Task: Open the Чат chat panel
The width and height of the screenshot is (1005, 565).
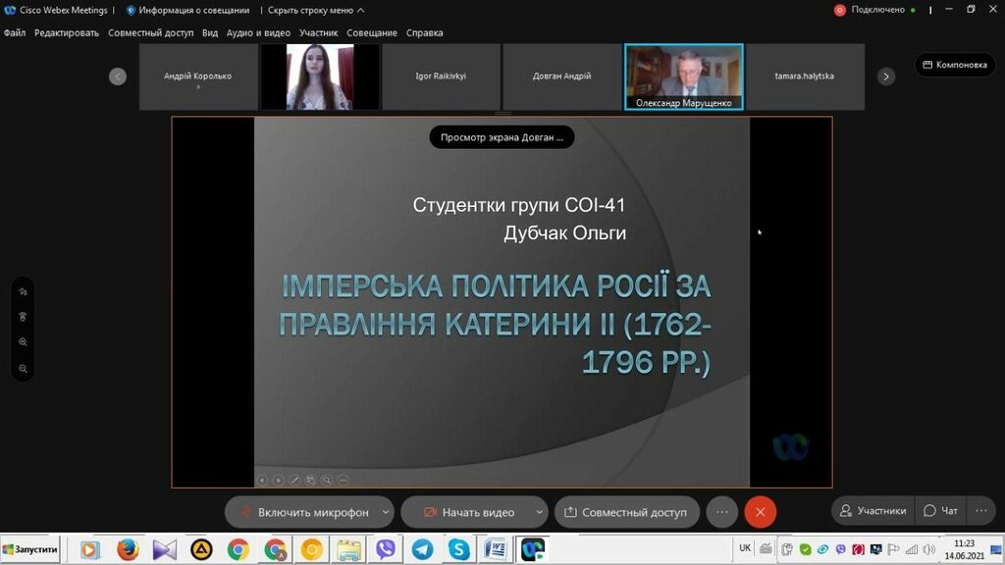Action: pyautogui.click(x=940, y=511)
